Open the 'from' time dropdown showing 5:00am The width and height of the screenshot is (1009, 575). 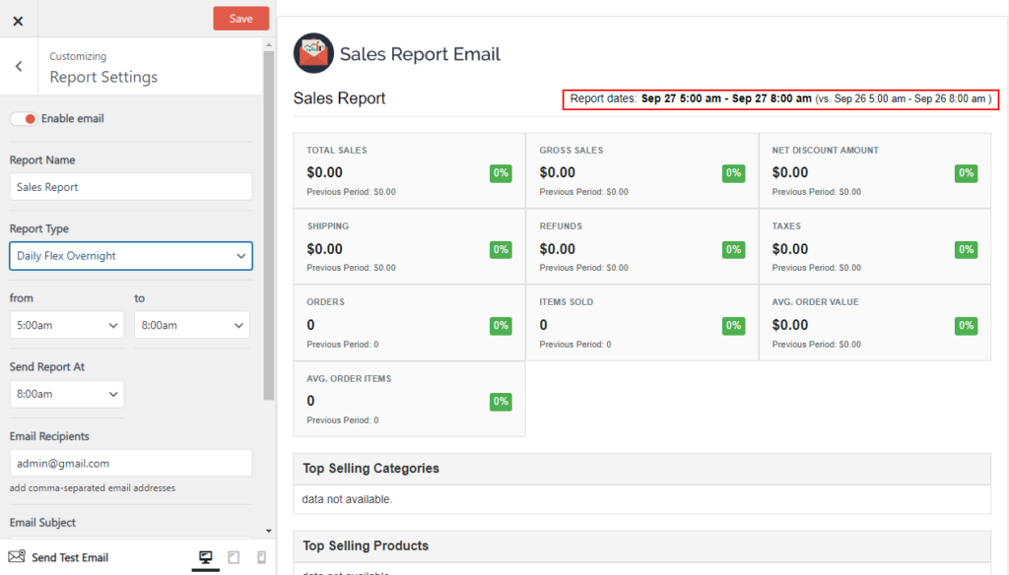66,325
